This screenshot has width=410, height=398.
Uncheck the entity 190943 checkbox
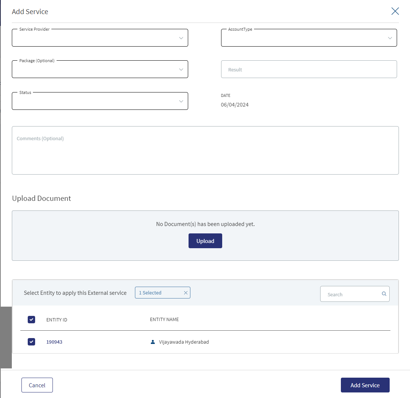point(31,342)
